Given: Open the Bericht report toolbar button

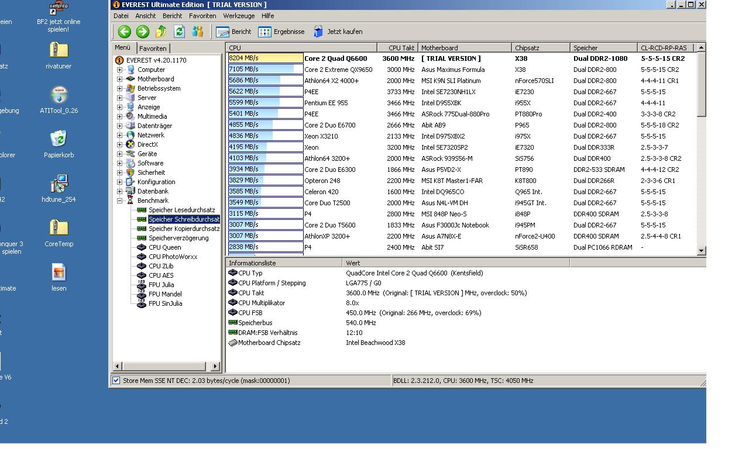Looking at the screenshot, I should (233, 32).
